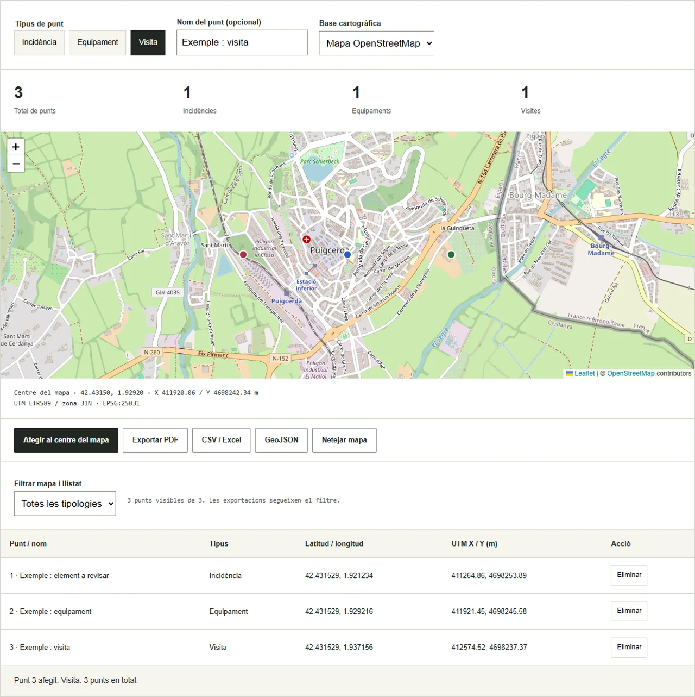Click UTM value '411921.45, 4698245.58'

[x=489, y=611]
